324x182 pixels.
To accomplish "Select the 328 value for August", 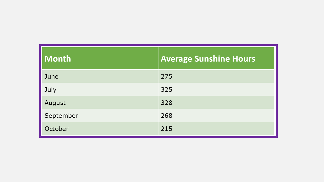I will coord(167,103).
